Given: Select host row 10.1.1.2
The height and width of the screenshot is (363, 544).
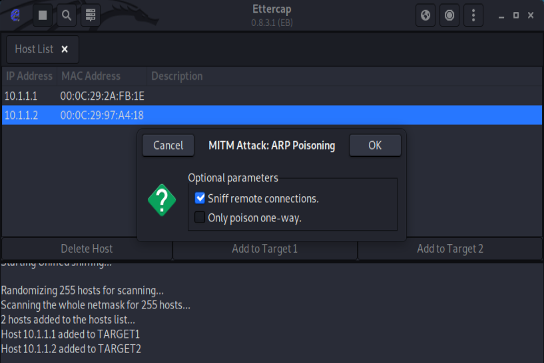Looking at the screenshot, I should tap(272, 115).
